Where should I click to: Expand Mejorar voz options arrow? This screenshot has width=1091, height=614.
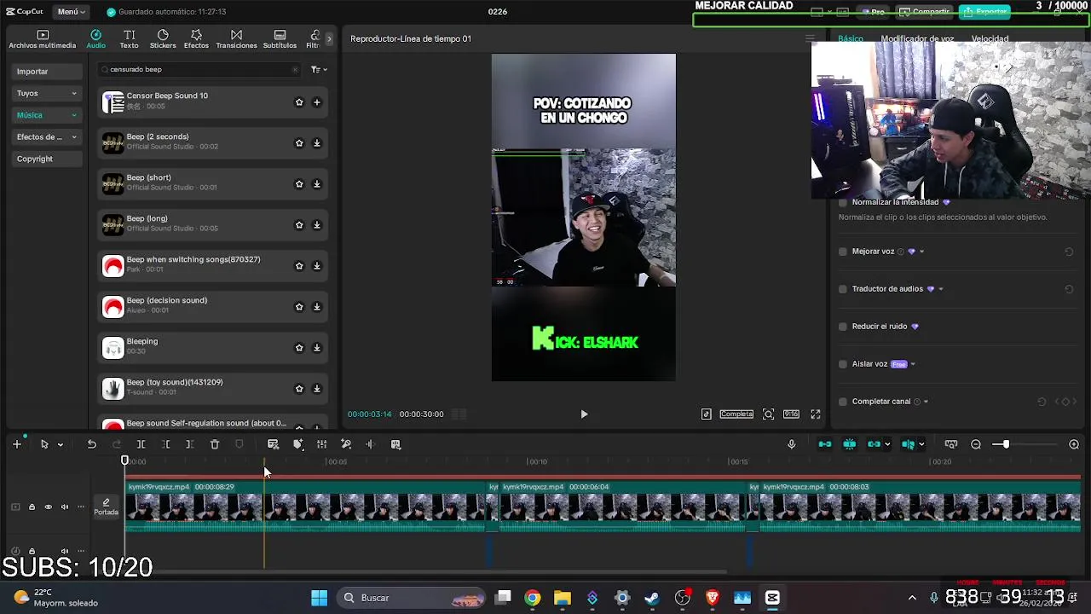pos(921,252)
